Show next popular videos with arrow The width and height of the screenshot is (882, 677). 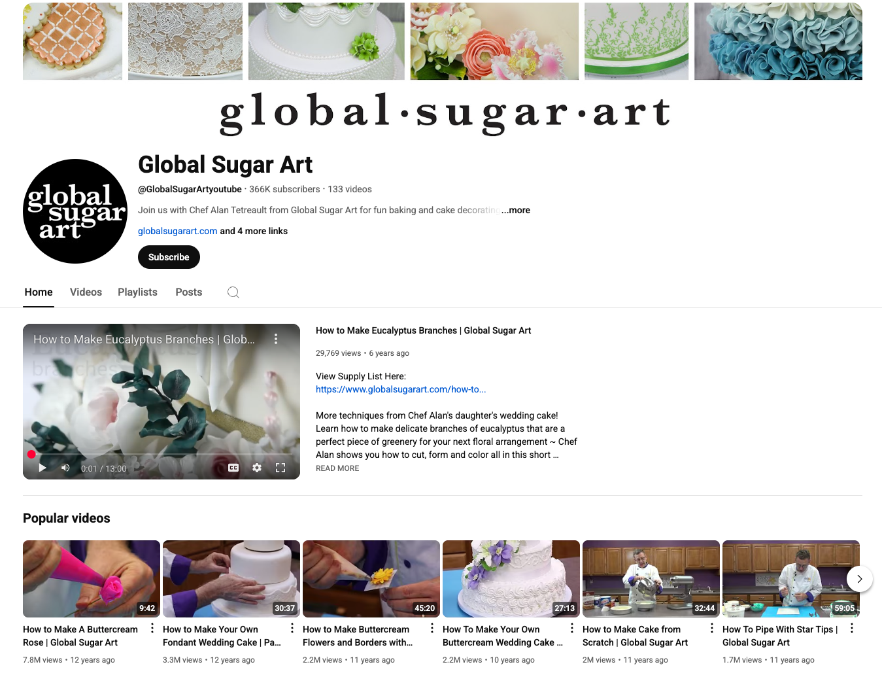860,579
